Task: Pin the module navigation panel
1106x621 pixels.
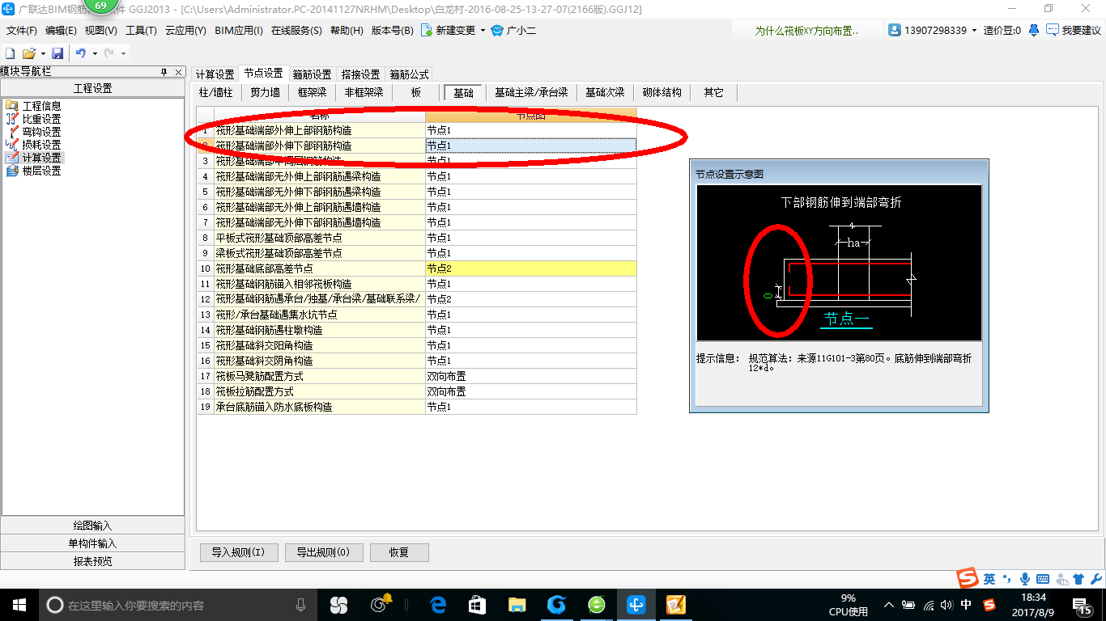Action: [x=164, y=72]
